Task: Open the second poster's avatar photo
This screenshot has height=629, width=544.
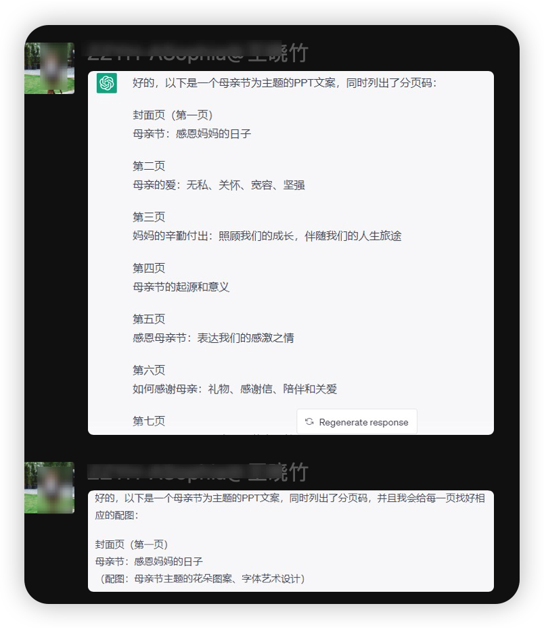Action: (49, 488)
